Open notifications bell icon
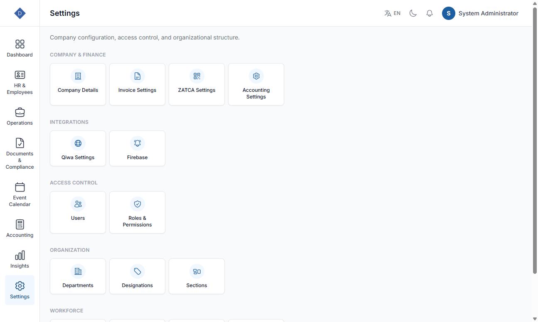Image resolution: width=538 pixels, height=322 pixels. (x=430, y=13)
